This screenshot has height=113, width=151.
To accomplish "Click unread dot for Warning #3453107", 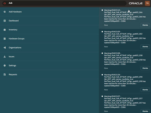I will point(102,96).
